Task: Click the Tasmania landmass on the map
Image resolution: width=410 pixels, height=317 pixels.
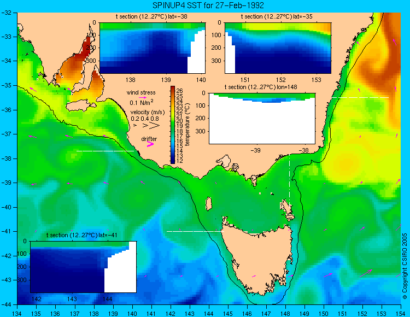Action: point(257,261)
